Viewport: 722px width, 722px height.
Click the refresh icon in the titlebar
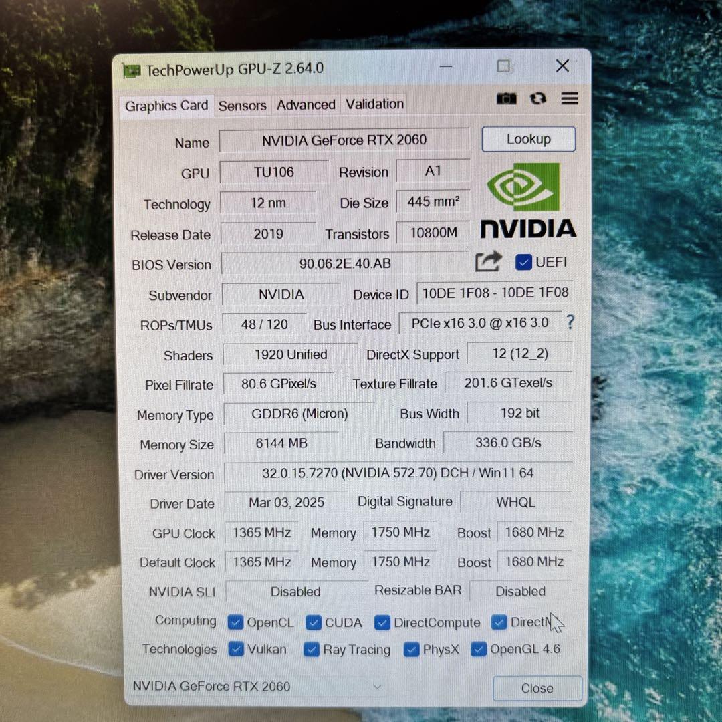538,98
